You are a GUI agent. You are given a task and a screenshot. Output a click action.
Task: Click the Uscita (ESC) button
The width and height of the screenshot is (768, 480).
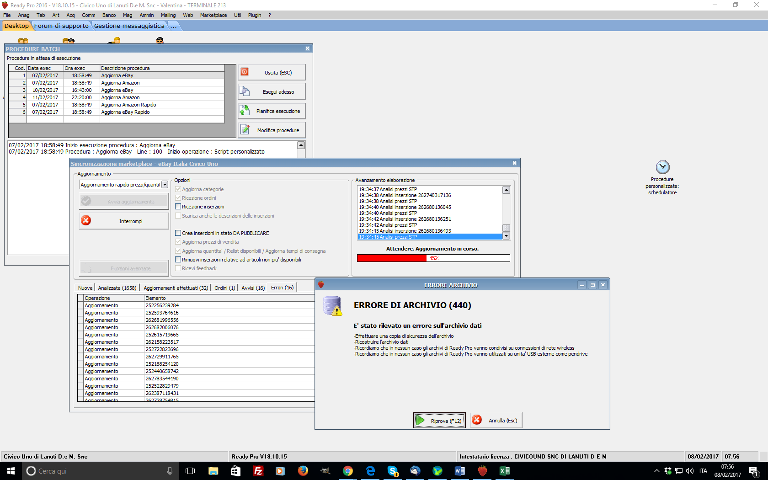click(x=272, y=72)
